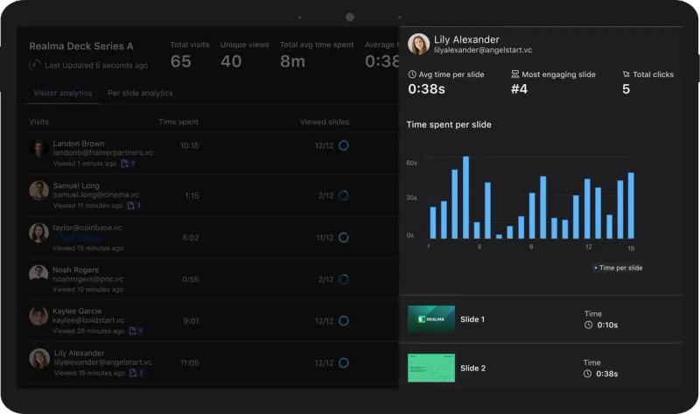Click the Viewed slides column header
Viewport: 700px width, 414px height.
coord(325,122)
